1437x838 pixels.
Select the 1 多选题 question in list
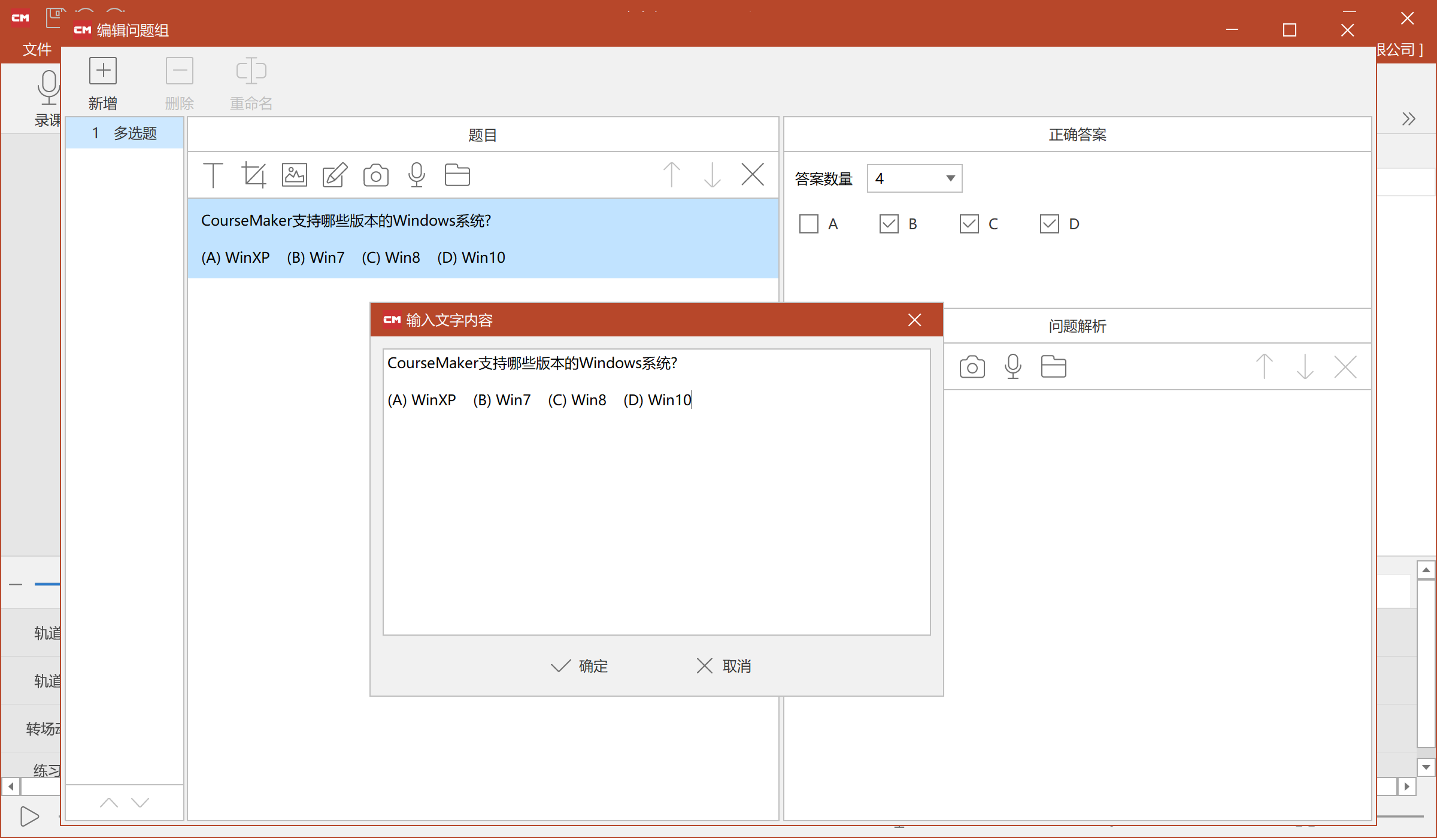[x=125, y=133]
